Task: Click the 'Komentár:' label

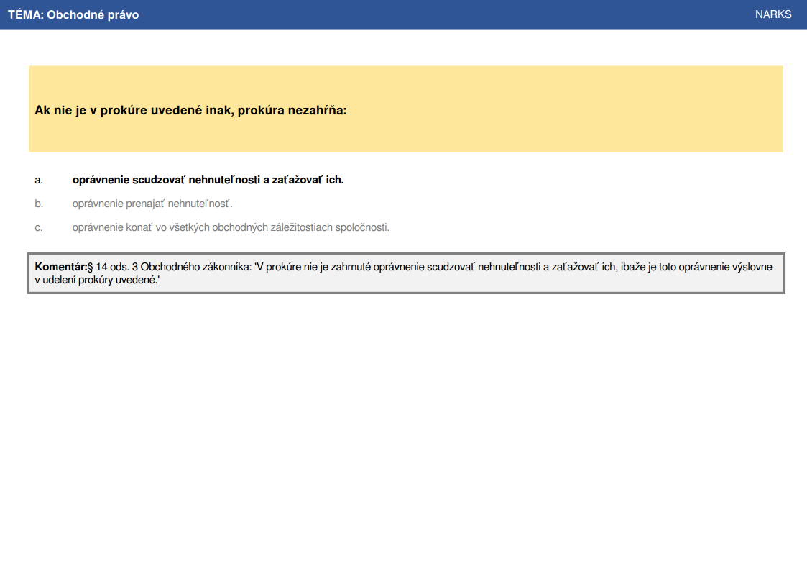Action: click(61, 267)
